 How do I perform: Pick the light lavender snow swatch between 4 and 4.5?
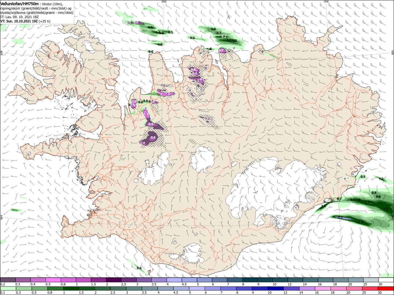click(x=174, y=280)
